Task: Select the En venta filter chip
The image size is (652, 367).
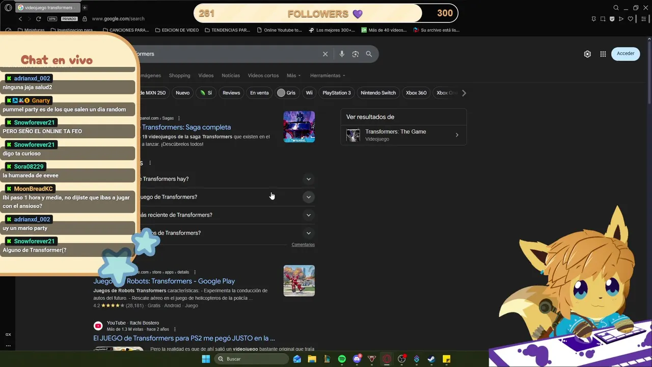Action: click(x=259, y=93)
